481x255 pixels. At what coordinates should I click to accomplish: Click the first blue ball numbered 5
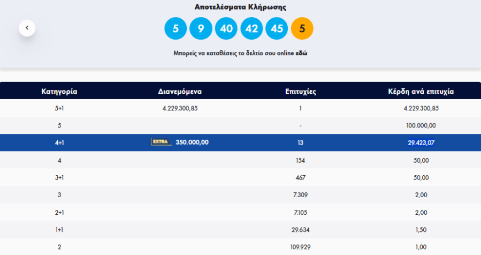click(175, 28)
